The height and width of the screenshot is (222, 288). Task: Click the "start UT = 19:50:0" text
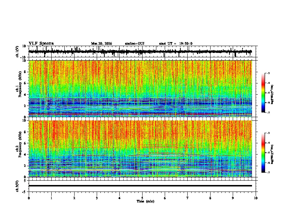pos(176,44)
